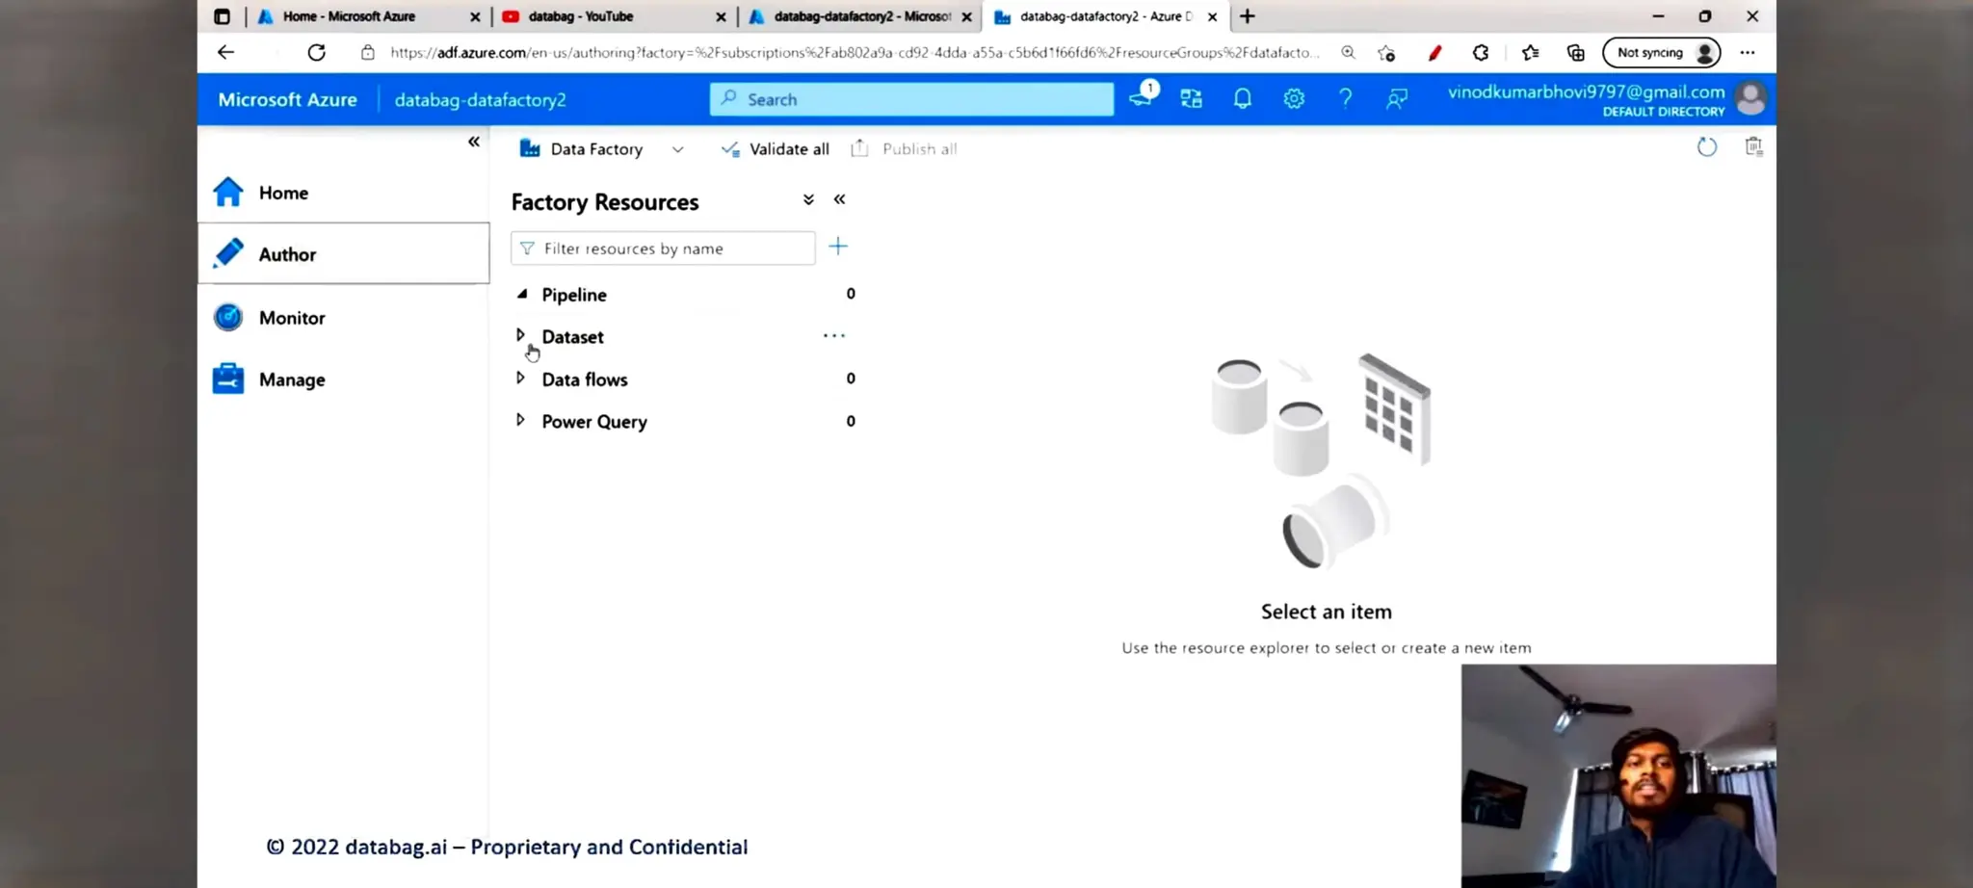Open the help question mark
Screen dimensions: 1973x888
1345,98
